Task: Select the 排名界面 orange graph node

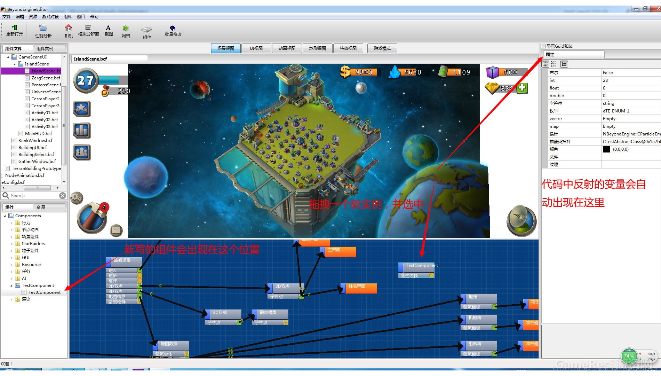Action: [359, 288]
